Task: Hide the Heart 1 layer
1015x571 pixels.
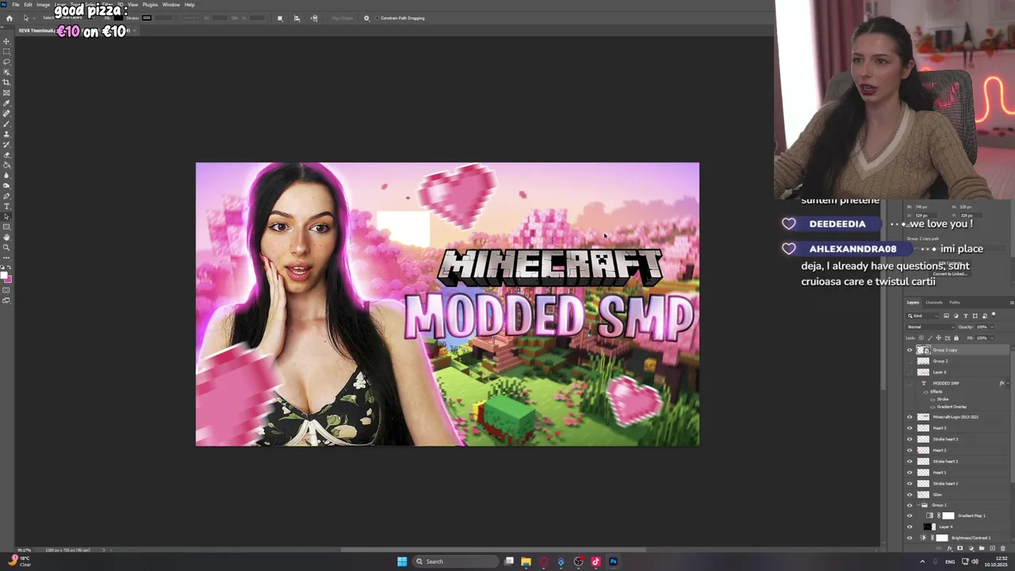Action: (x=910, y=472)
